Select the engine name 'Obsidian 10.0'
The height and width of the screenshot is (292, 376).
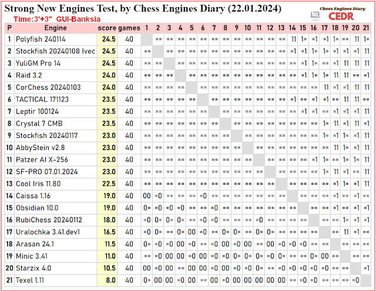tap(37, 208)
